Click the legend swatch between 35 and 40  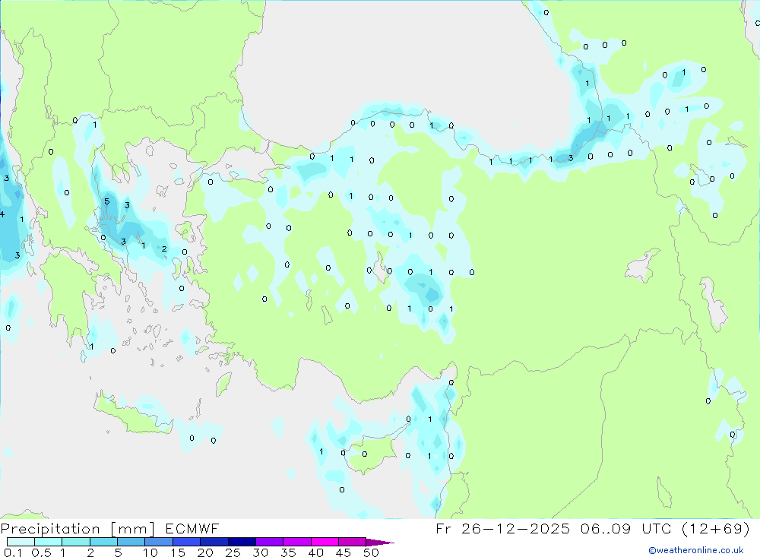click(x=297, y=542)
